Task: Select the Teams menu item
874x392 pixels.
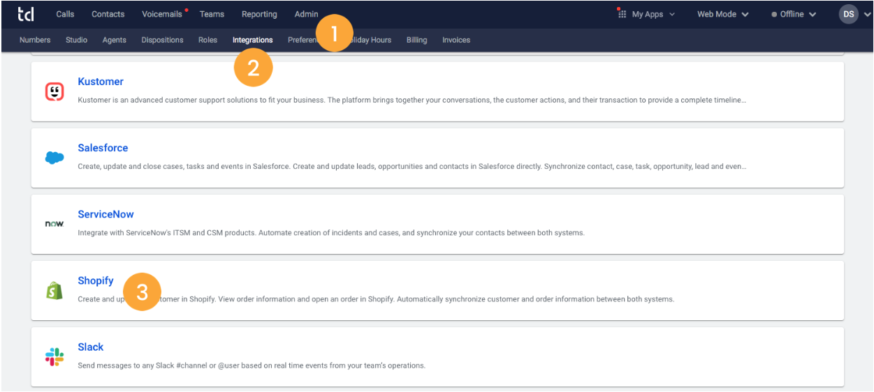Action: click(212, 14)
